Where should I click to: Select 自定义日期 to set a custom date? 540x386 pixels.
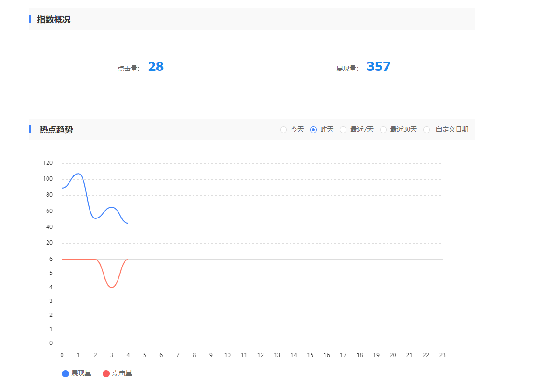(427, 130)
